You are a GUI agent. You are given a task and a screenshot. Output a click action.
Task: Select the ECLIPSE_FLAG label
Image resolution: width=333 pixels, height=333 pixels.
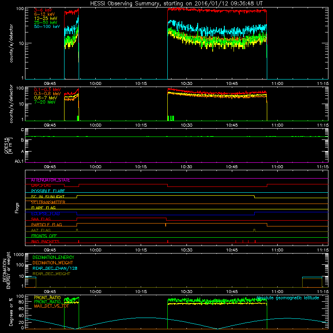click(x=45, y=214)
